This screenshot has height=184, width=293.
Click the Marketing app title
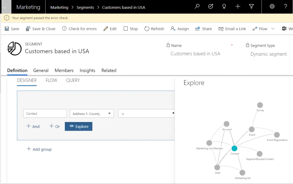(x=28, y=7)
